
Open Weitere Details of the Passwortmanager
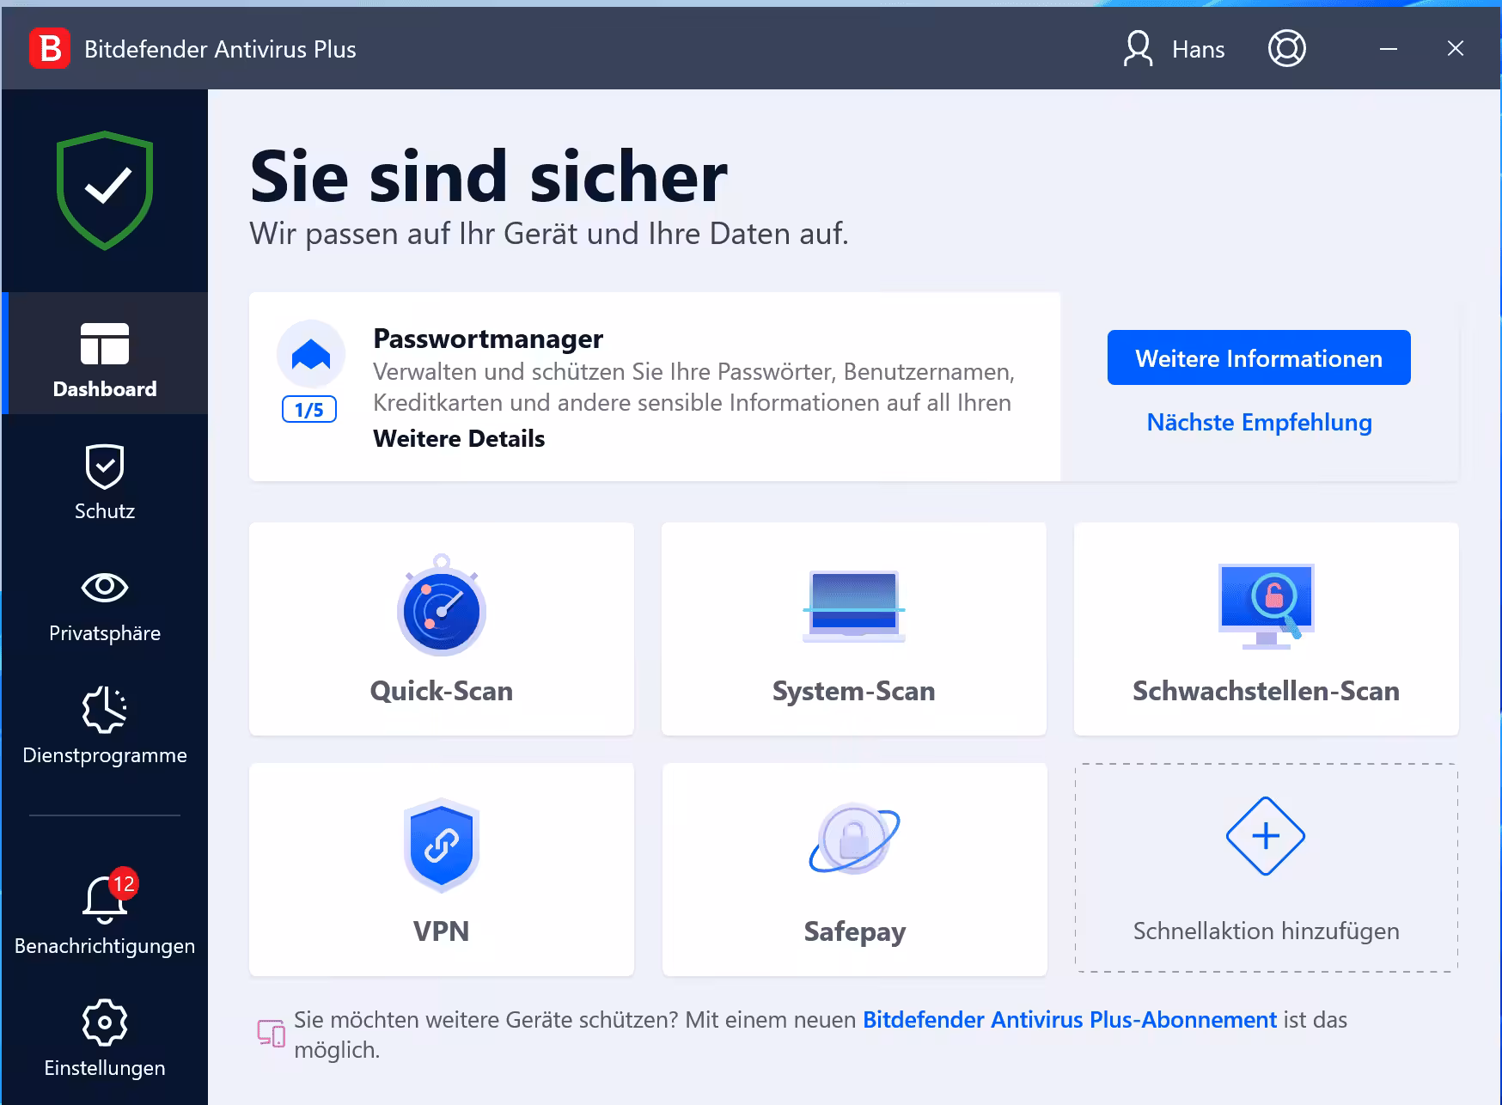[458, 438]
